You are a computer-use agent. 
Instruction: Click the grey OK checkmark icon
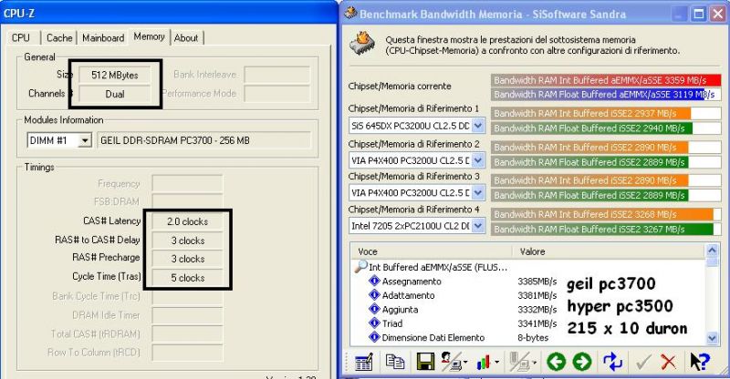pos(643,362)
